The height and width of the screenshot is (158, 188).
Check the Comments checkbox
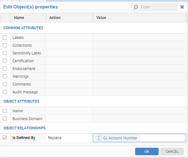pyautogui.click(x=5, y=84)
